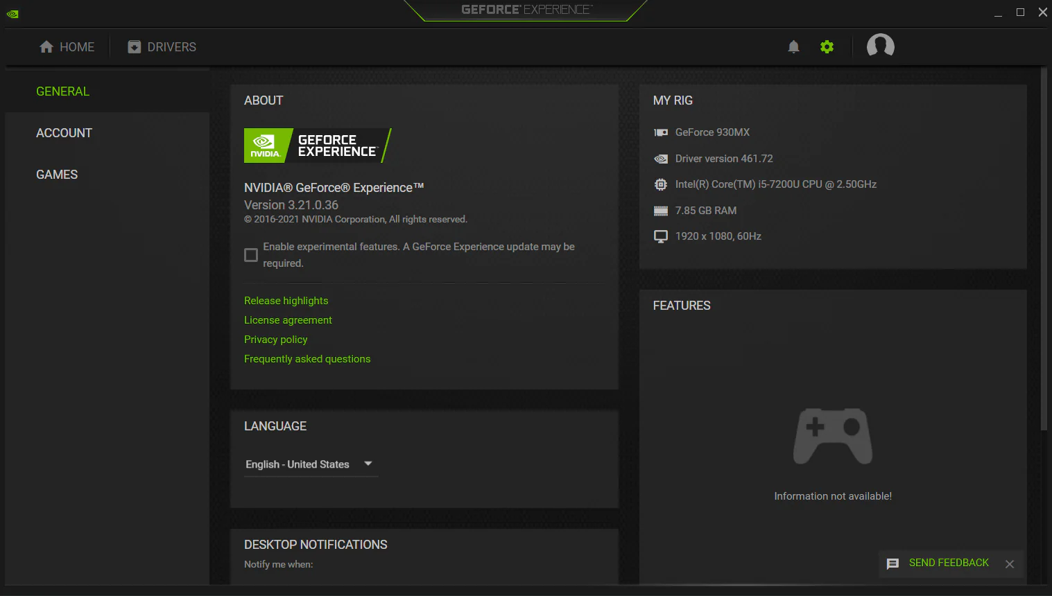This screenshot has width=1052, height=596.
Task: Open the notifications bell icon
Action: pyautogui.click(x=793, y=47)
